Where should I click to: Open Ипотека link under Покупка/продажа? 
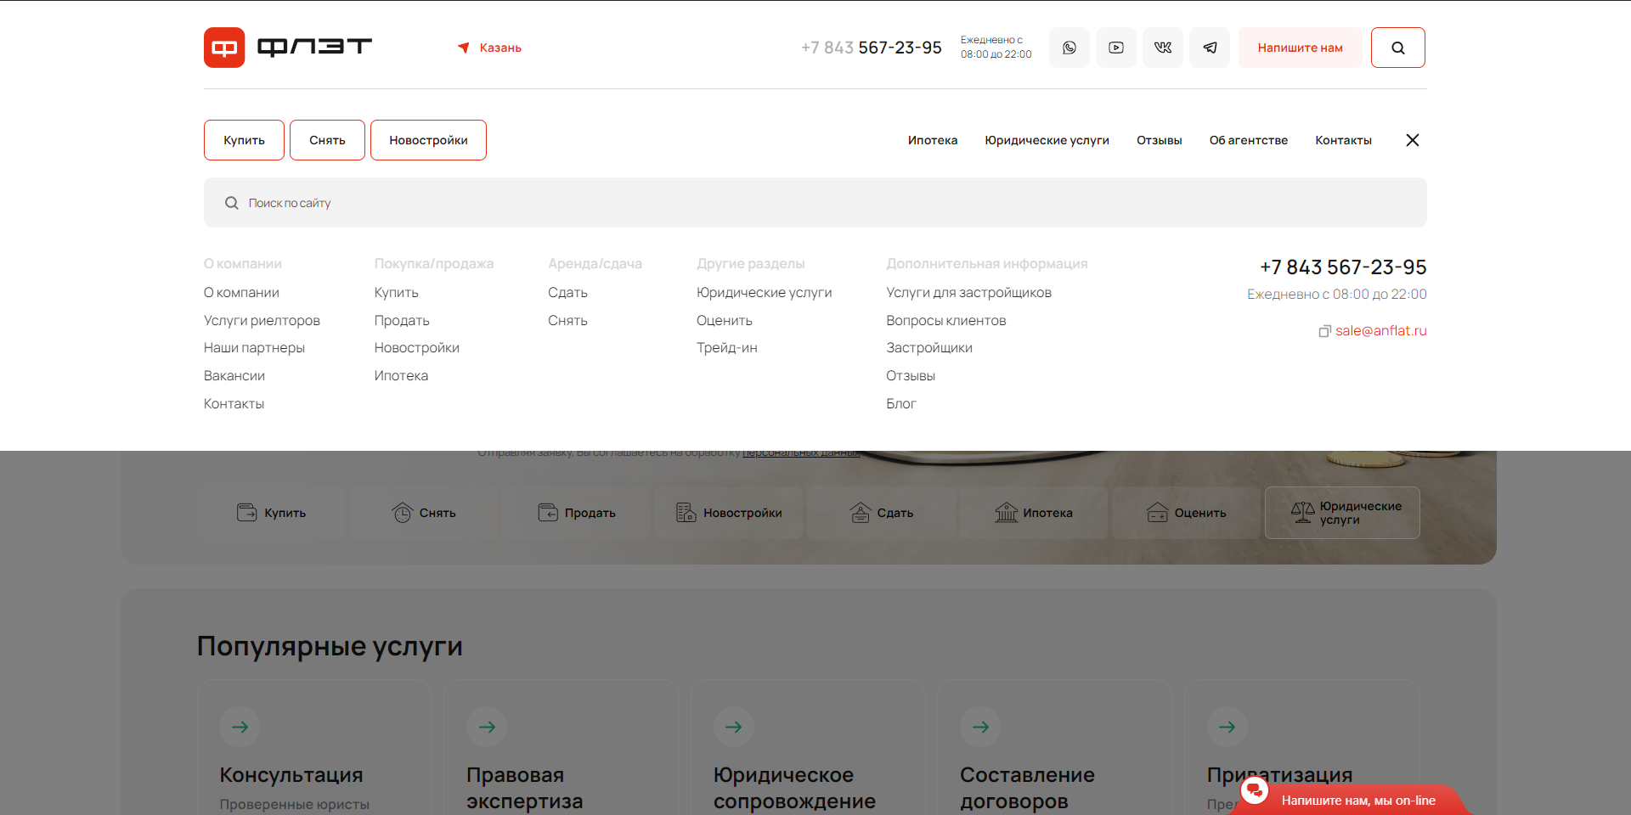pos(401,376)
